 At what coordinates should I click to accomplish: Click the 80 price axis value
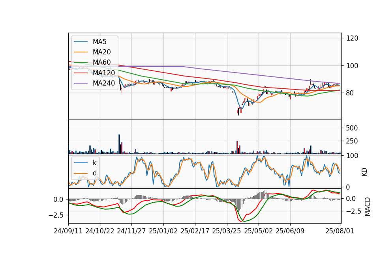click(x=350, y=93)
